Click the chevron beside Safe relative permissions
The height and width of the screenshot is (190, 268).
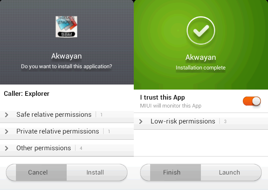[6, 115]
